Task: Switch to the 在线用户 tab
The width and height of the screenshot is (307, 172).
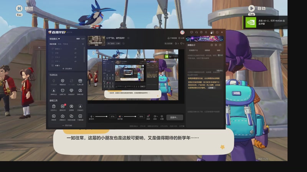Action: coord(193,50)
